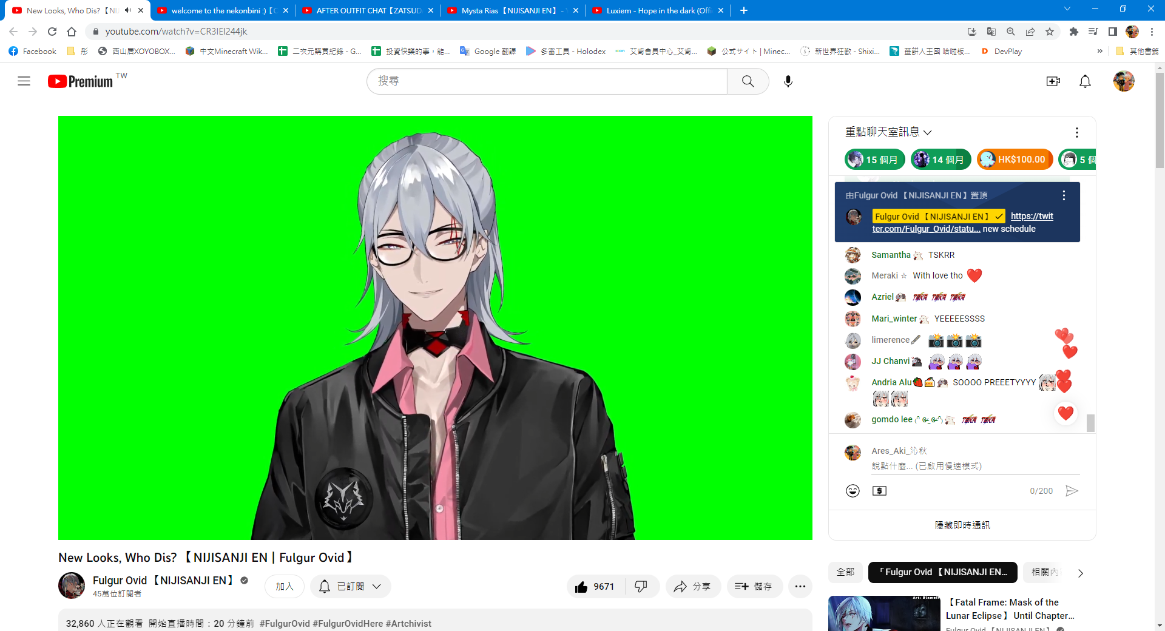Open the account avatar menu
The width and height of the screenshot is (1165, 631).
(x=1124, y=81)
